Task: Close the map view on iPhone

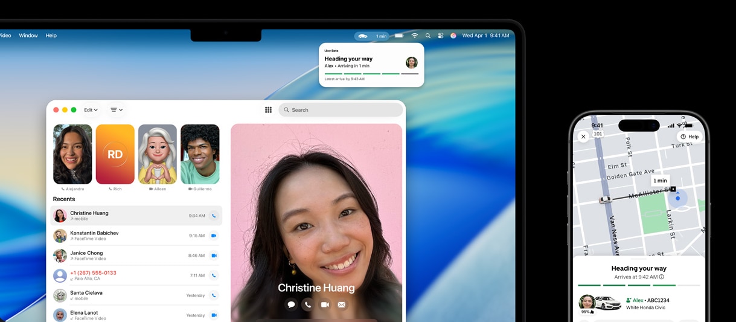Action: [x=583, y=137]
